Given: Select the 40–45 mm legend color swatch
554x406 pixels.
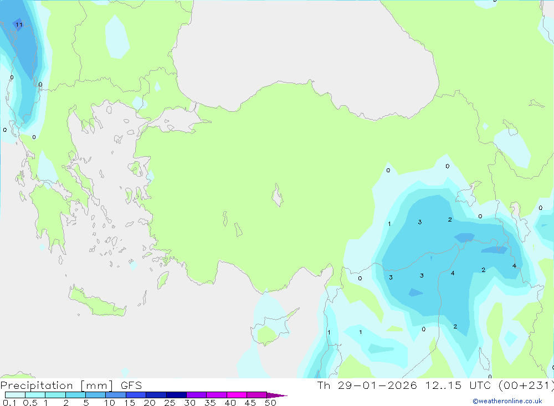Looking at the screenshot, I should tap(237, 395).
